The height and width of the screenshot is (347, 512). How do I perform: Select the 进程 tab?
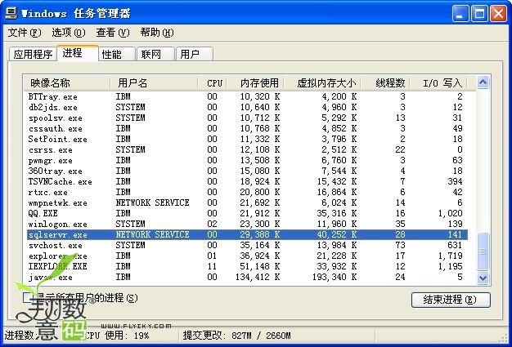point(78,53)
